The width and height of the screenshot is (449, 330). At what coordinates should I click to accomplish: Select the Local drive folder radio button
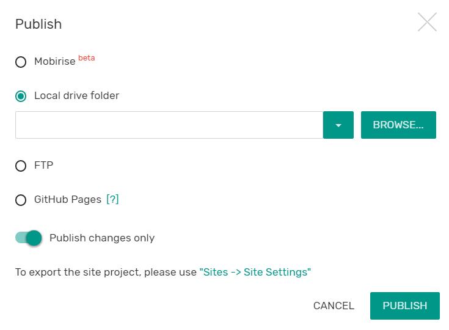coord(21,96)
